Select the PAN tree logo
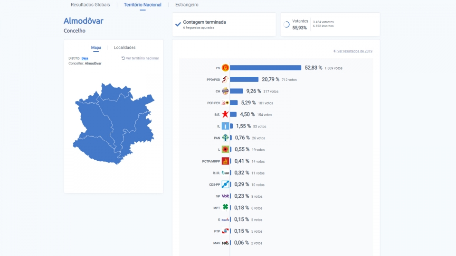This screenshot has height=256, width=456. click(225, 137)
